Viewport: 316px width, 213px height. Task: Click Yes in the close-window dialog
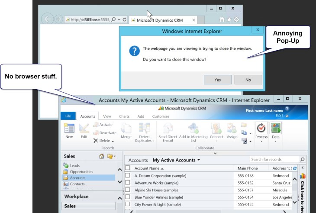(218, 80)
